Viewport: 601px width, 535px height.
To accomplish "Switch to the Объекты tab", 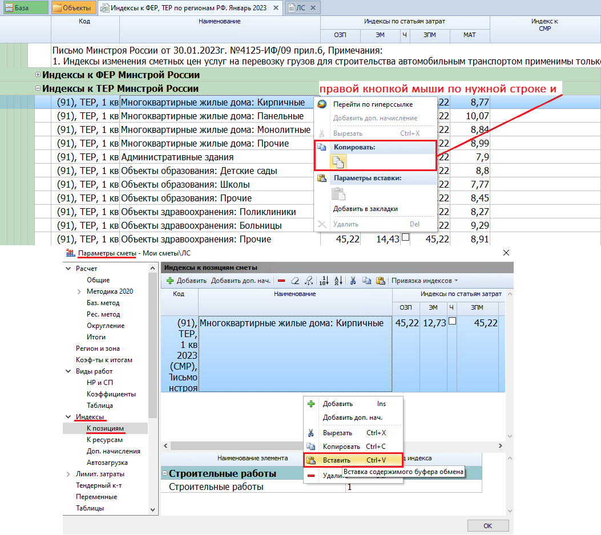I will 74,7.
